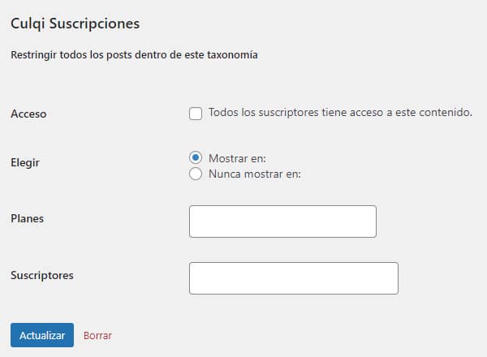The height and width of the screenshot is (357, 487).
Task: Click the Suscriptores row label
Action: click(42, 275)
